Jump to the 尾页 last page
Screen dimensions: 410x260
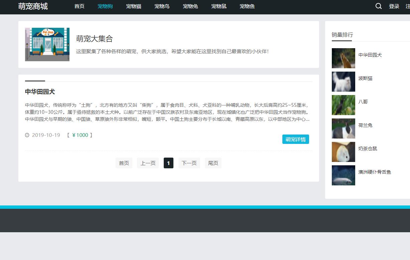(213, 163)
